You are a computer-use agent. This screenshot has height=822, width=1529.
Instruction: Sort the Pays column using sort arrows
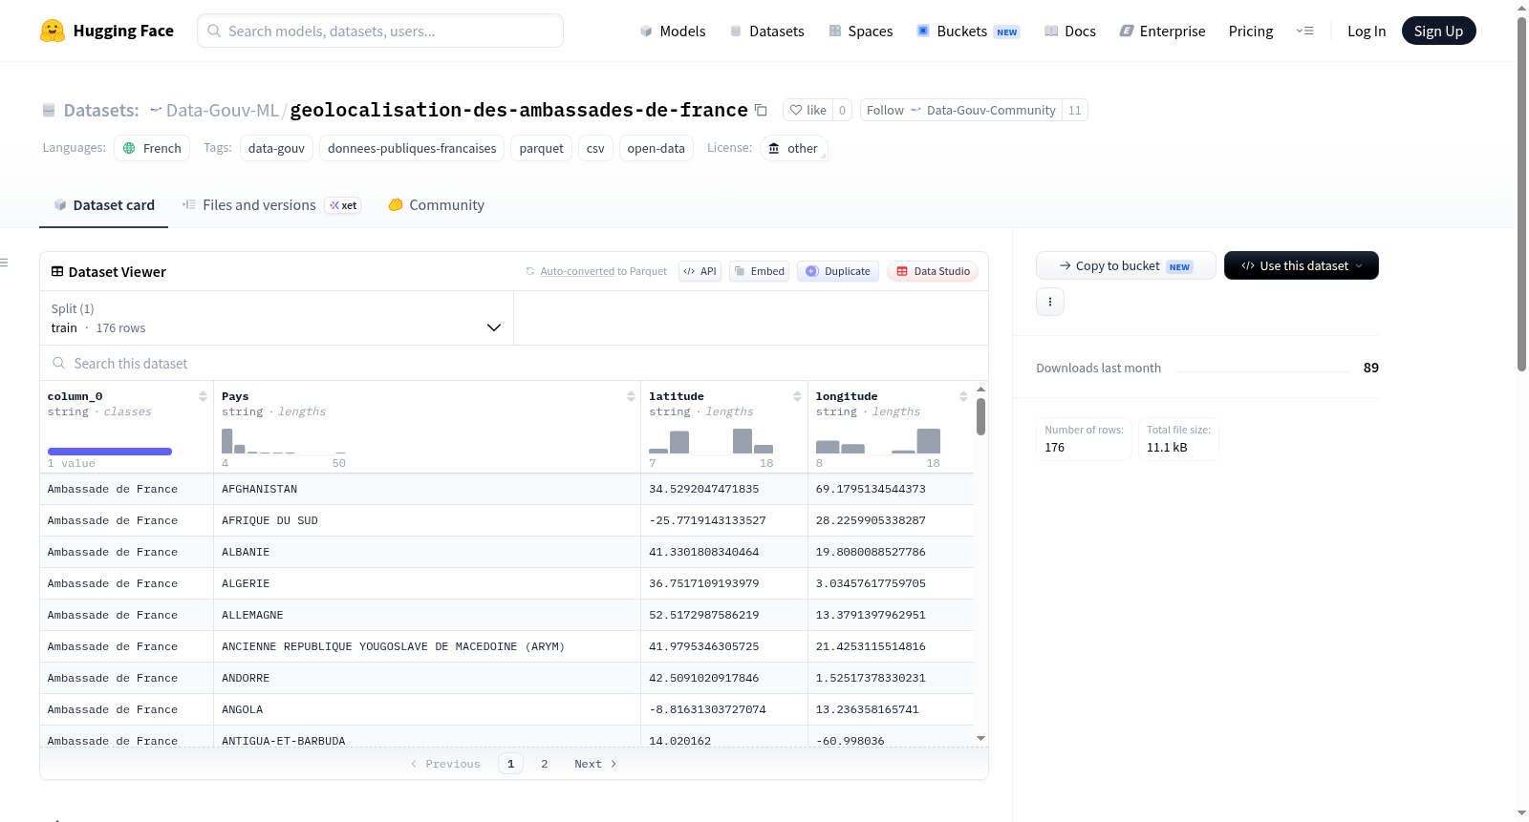click(631, 396)
